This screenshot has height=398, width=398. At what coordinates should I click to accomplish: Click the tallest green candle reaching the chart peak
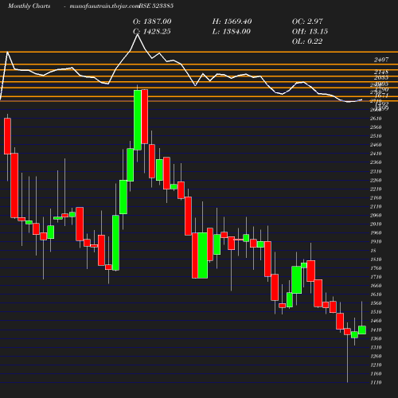pyautogui.click(x=138, y=120)
